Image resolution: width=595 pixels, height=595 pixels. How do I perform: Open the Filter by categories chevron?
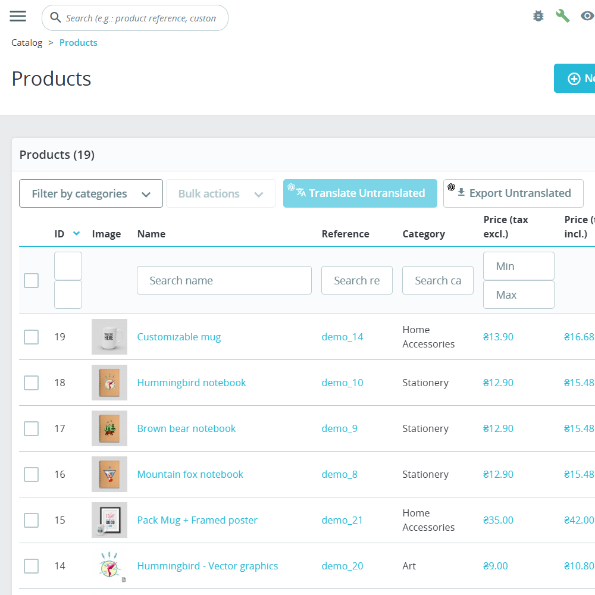pyautogui.click(x=146, y=193)
